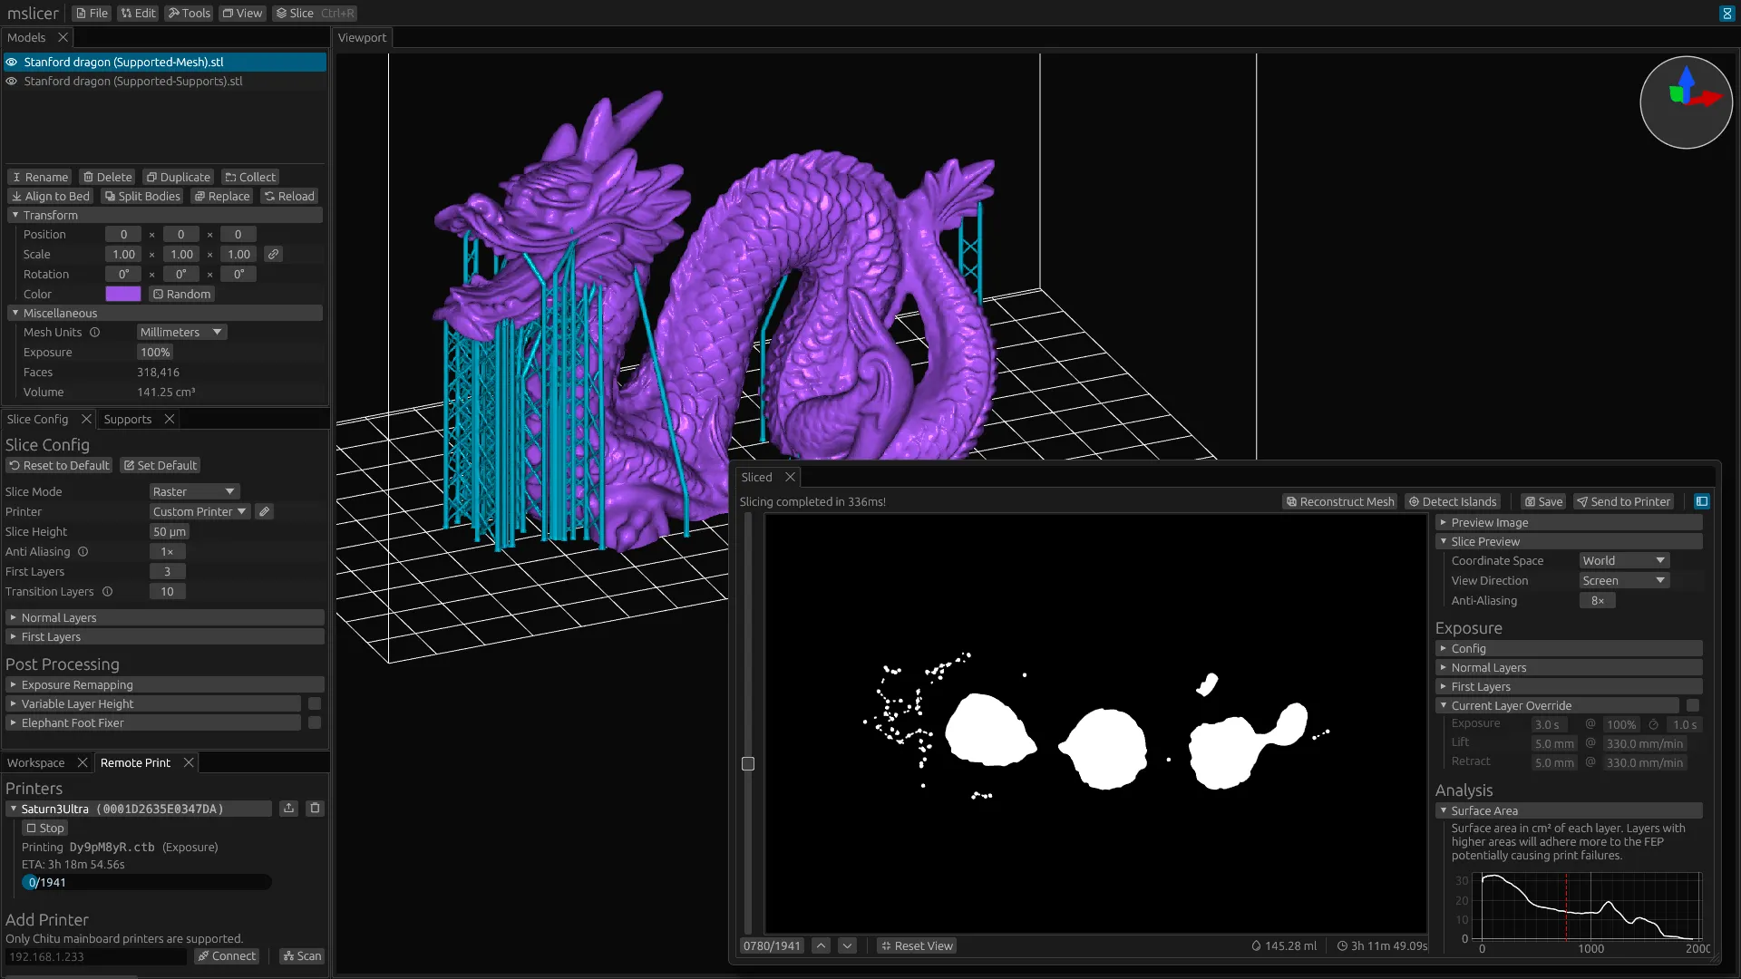Screen dimensions: 1741x979
Task: Close the Remote Print tab
Action: [189, 763]
